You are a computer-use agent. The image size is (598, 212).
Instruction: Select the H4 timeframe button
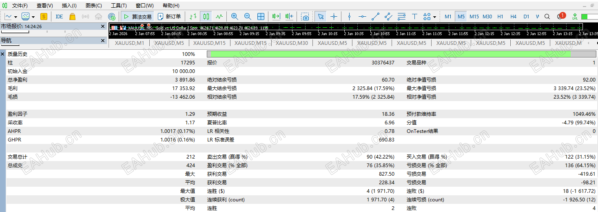coord(513,17)
